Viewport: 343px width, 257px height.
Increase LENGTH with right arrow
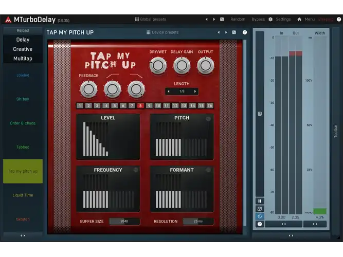[195, 91]
